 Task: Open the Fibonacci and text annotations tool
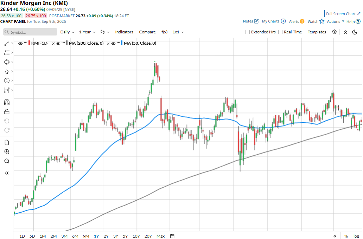6,52
